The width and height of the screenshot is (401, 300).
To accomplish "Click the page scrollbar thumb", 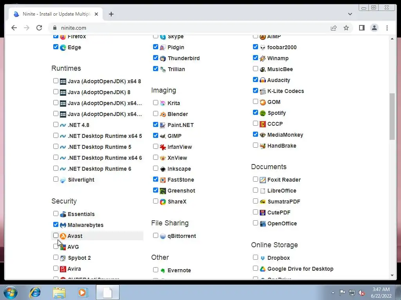I will 392,116.
